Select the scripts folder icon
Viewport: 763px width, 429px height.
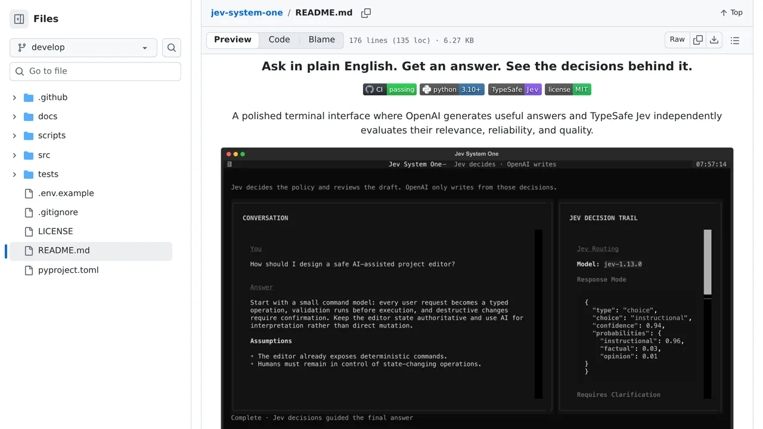29,135
